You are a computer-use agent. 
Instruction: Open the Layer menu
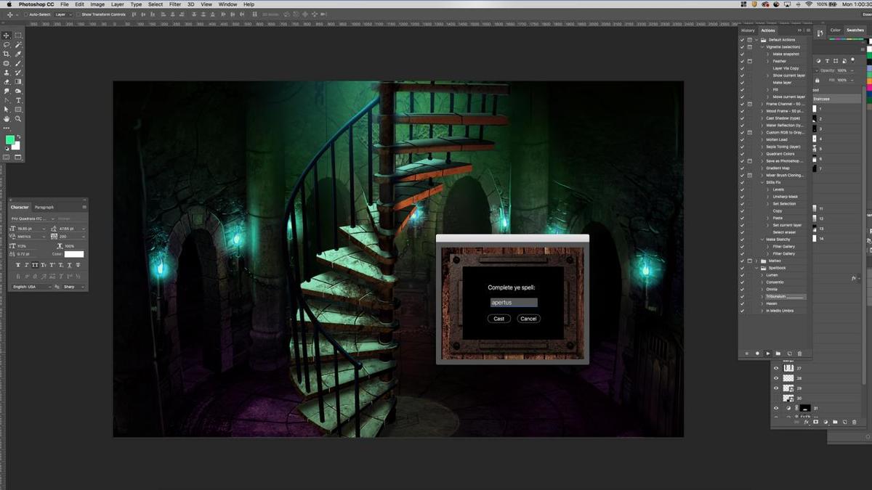coord(117,4)
